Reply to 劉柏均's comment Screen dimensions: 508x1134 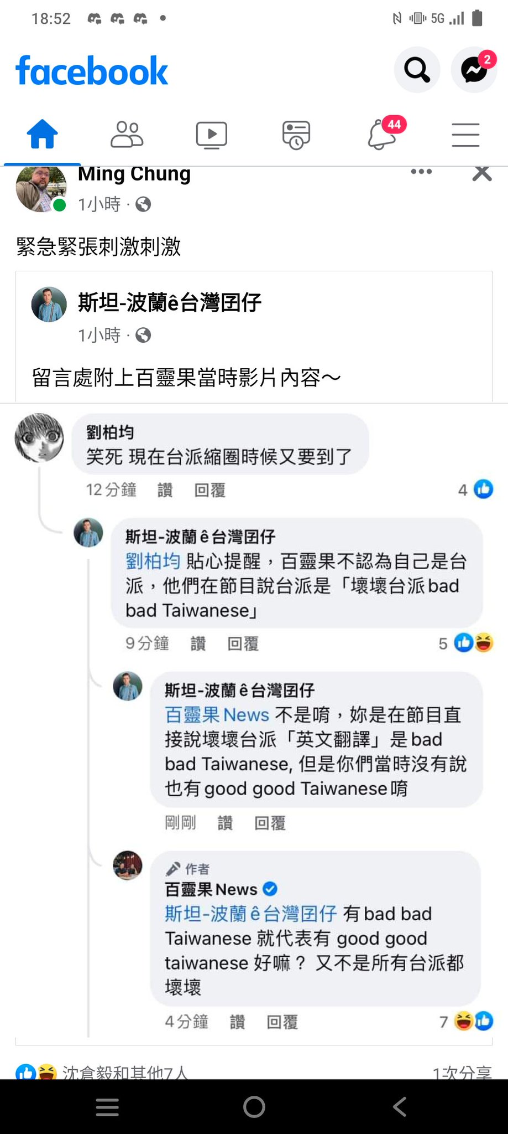tap(210, 490)
